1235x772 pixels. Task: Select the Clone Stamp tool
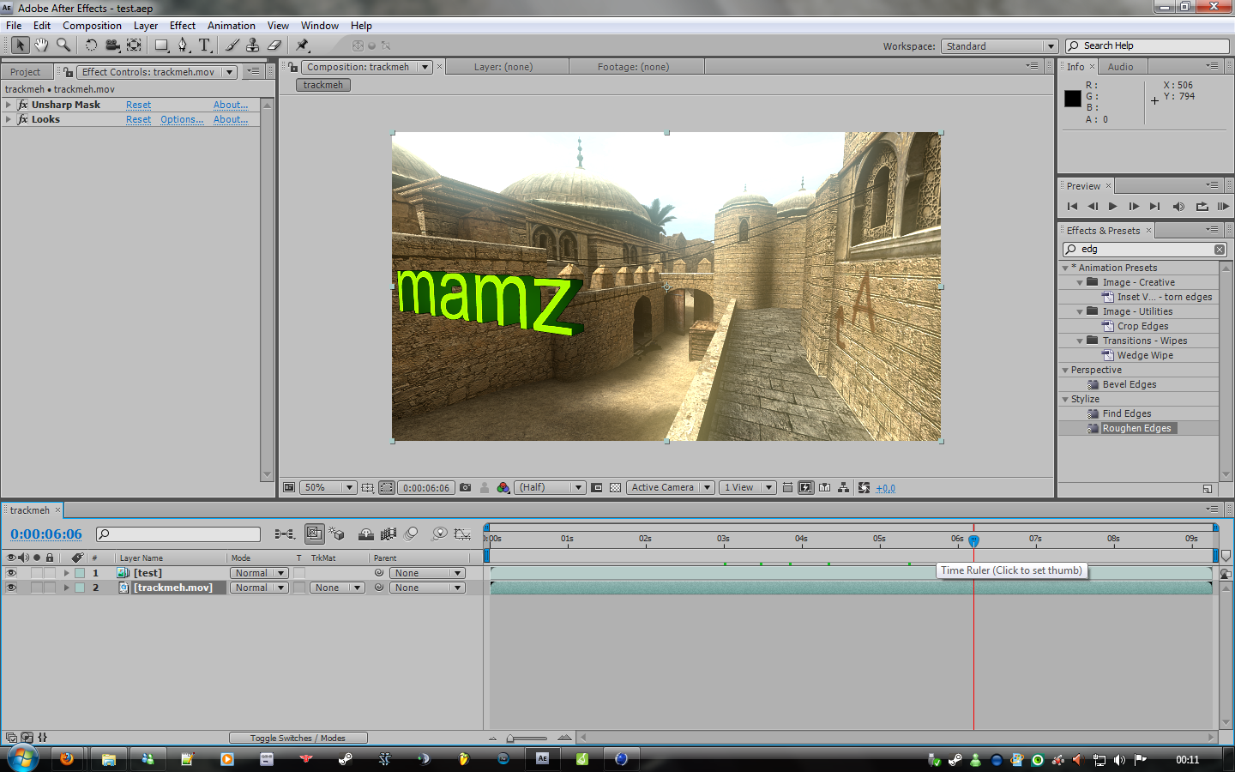tap(253, 45)
